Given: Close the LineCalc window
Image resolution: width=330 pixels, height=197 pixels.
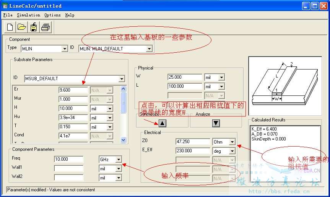Looking at the screenshot, I should tap(323, 6).
